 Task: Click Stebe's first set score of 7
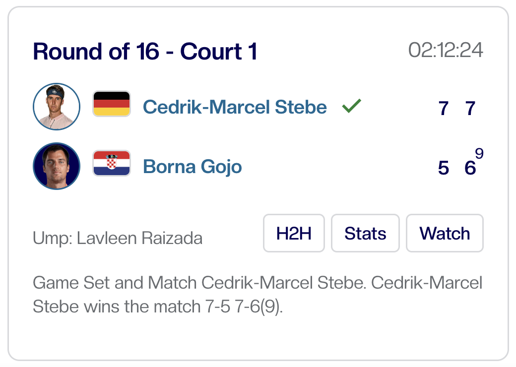[x=444, y=108]
